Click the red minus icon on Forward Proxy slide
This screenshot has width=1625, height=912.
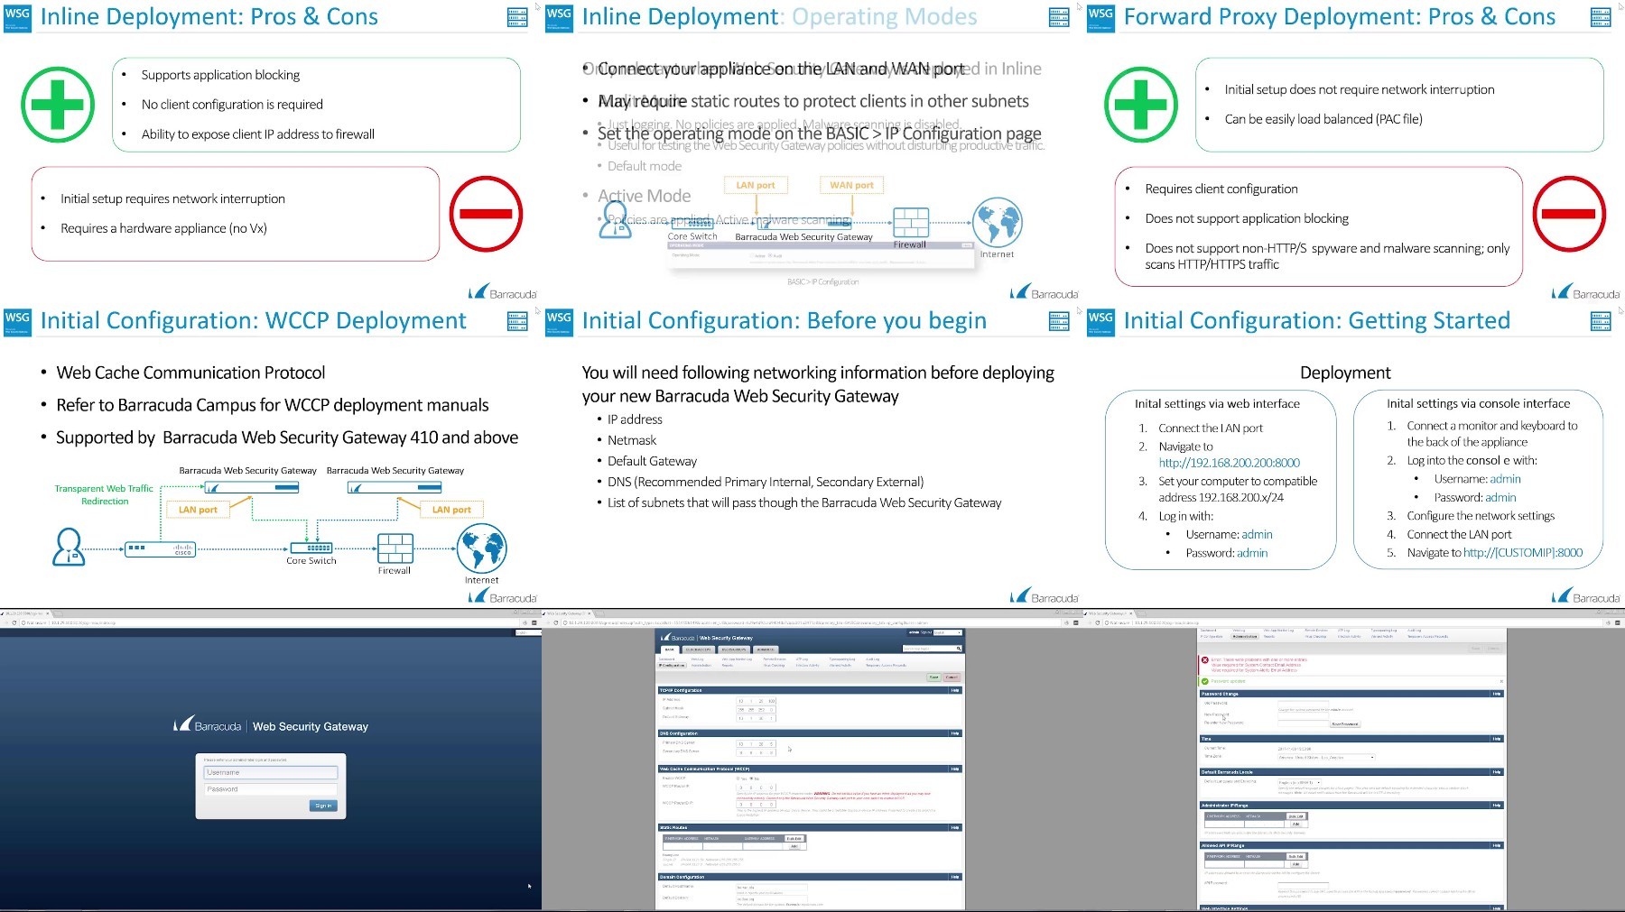1569,214
